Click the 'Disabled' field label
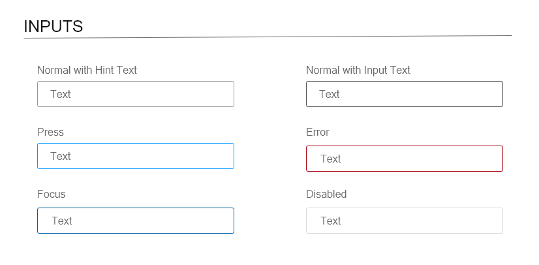Screen dimensions: 539x265 [326, 194]
